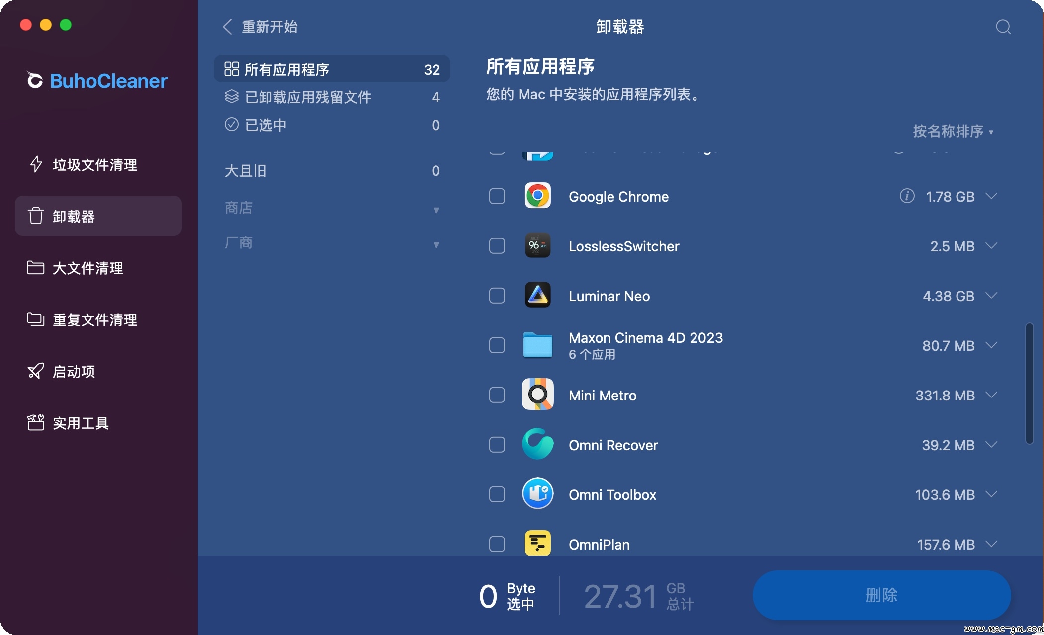Click the selected checkmark circle icon

pos(232,124)
